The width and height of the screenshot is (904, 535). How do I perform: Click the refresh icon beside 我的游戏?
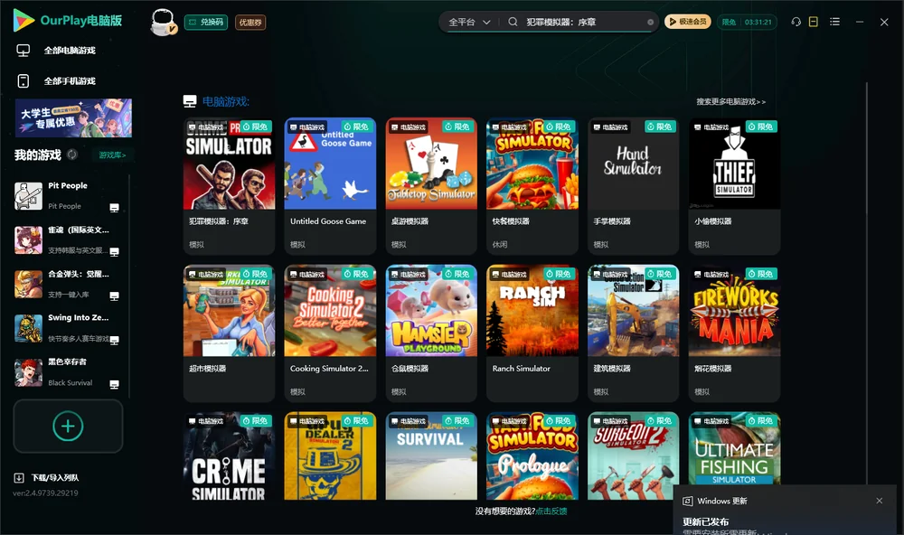coord(72,155)
